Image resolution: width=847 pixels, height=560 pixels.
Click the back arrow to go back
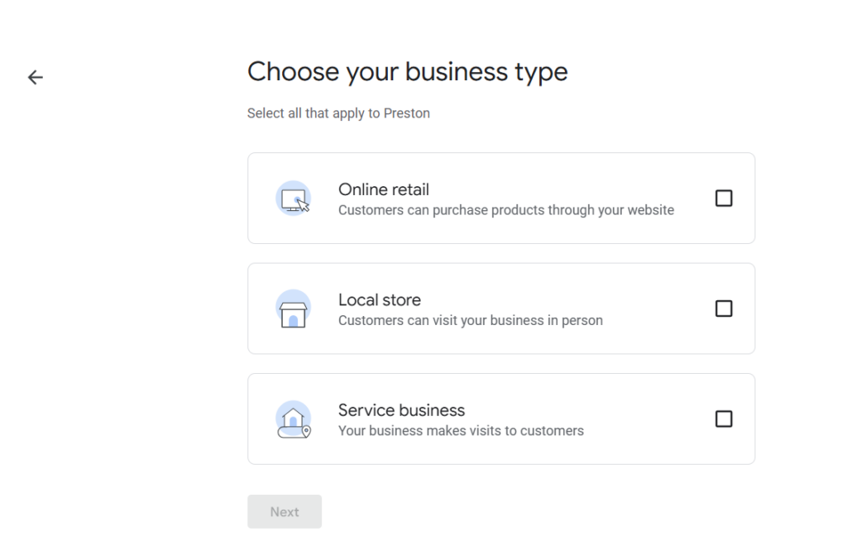[35, 77]
